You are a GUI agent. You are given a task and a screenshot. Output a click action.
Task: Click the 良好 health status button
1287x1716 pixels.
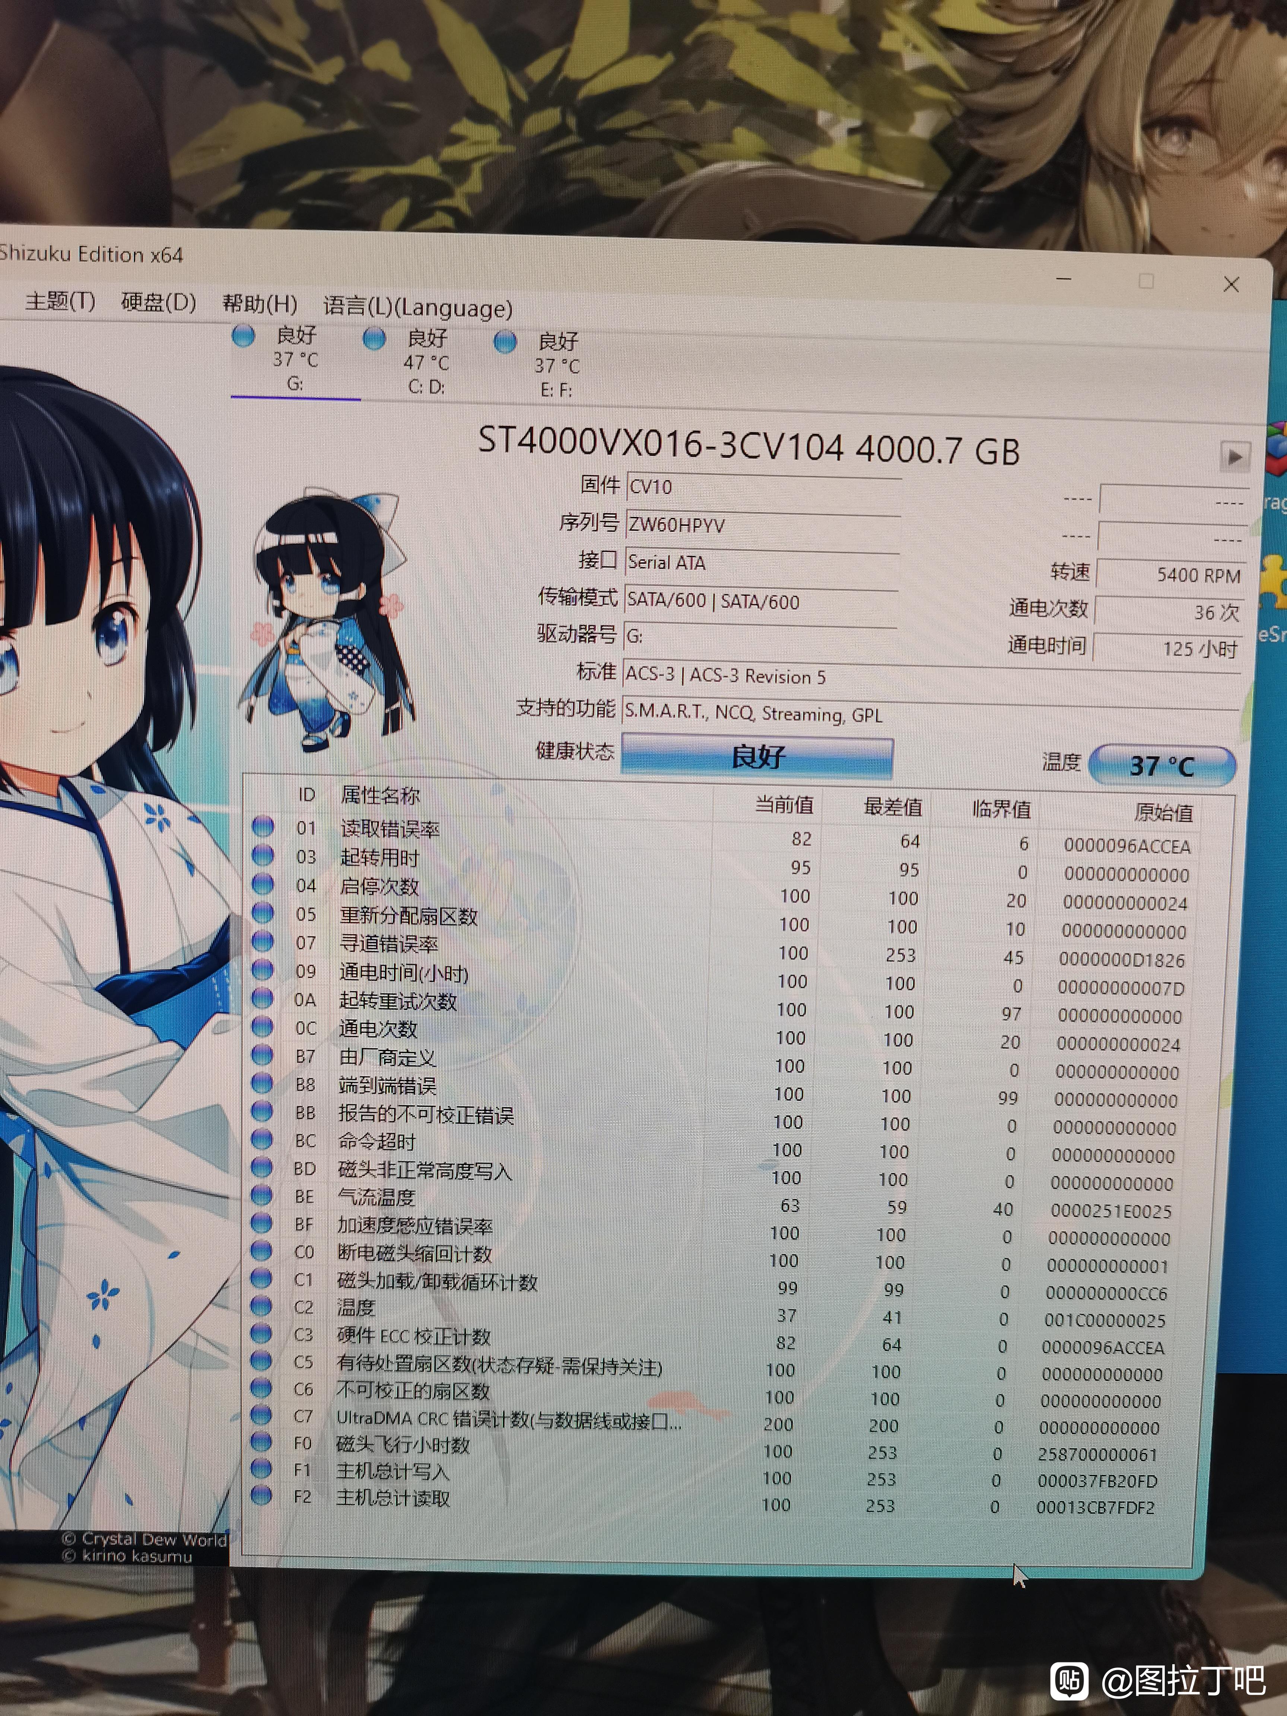(757, 756)
